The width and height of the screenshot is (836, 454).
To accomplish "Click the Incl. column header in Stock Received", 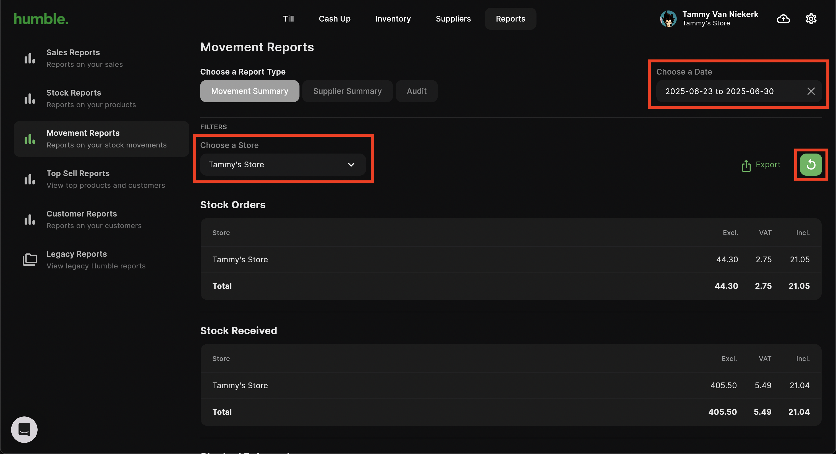I will [803, 359].
